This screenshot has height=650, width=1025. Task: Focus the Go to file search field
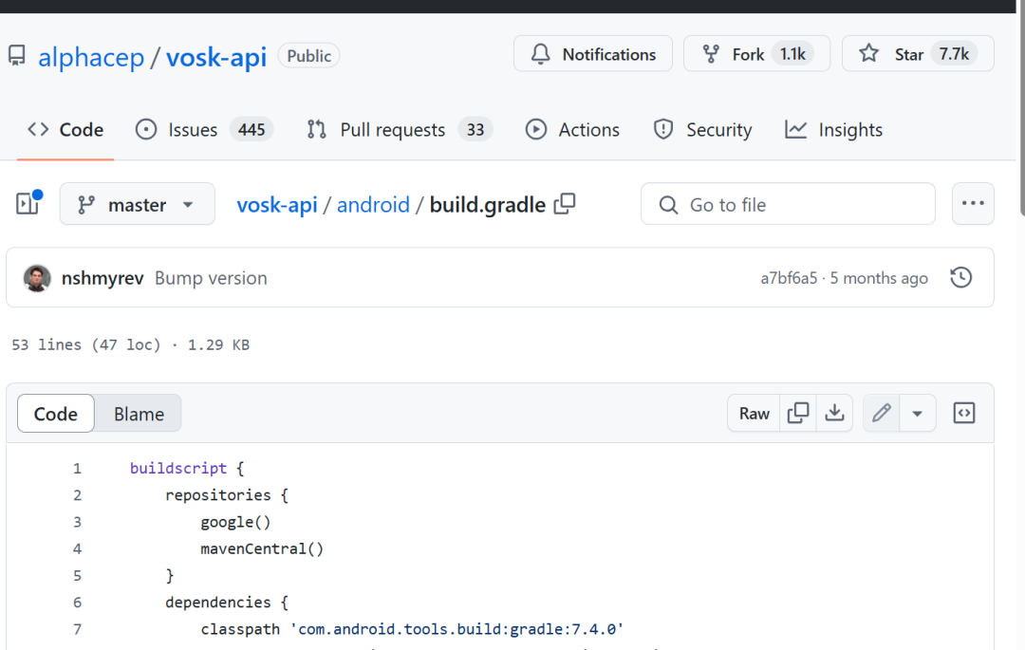click(788, 204)
